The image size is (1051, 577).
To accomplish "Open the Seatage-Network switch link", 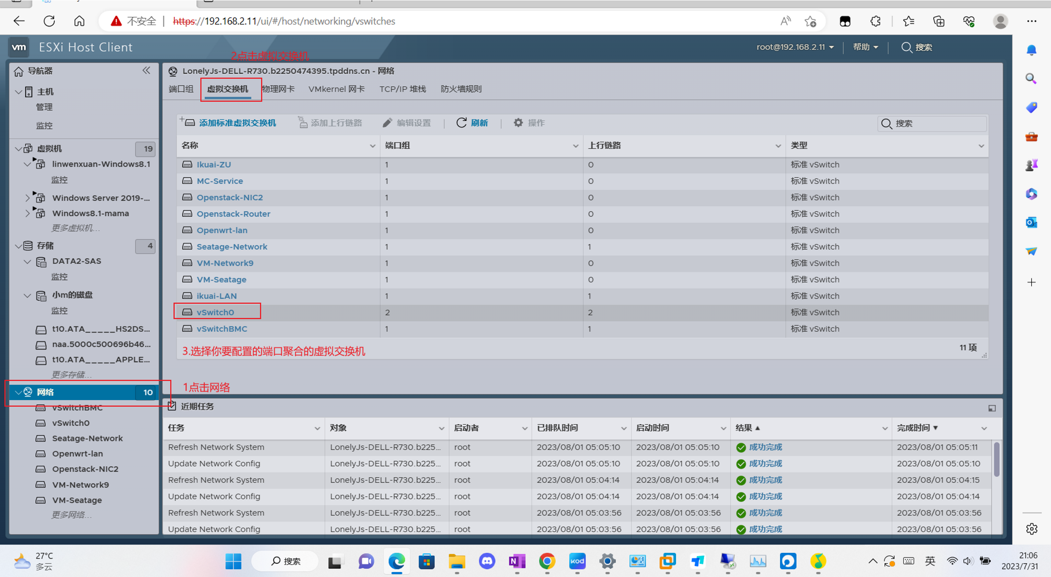I will (x=232, y=247).
